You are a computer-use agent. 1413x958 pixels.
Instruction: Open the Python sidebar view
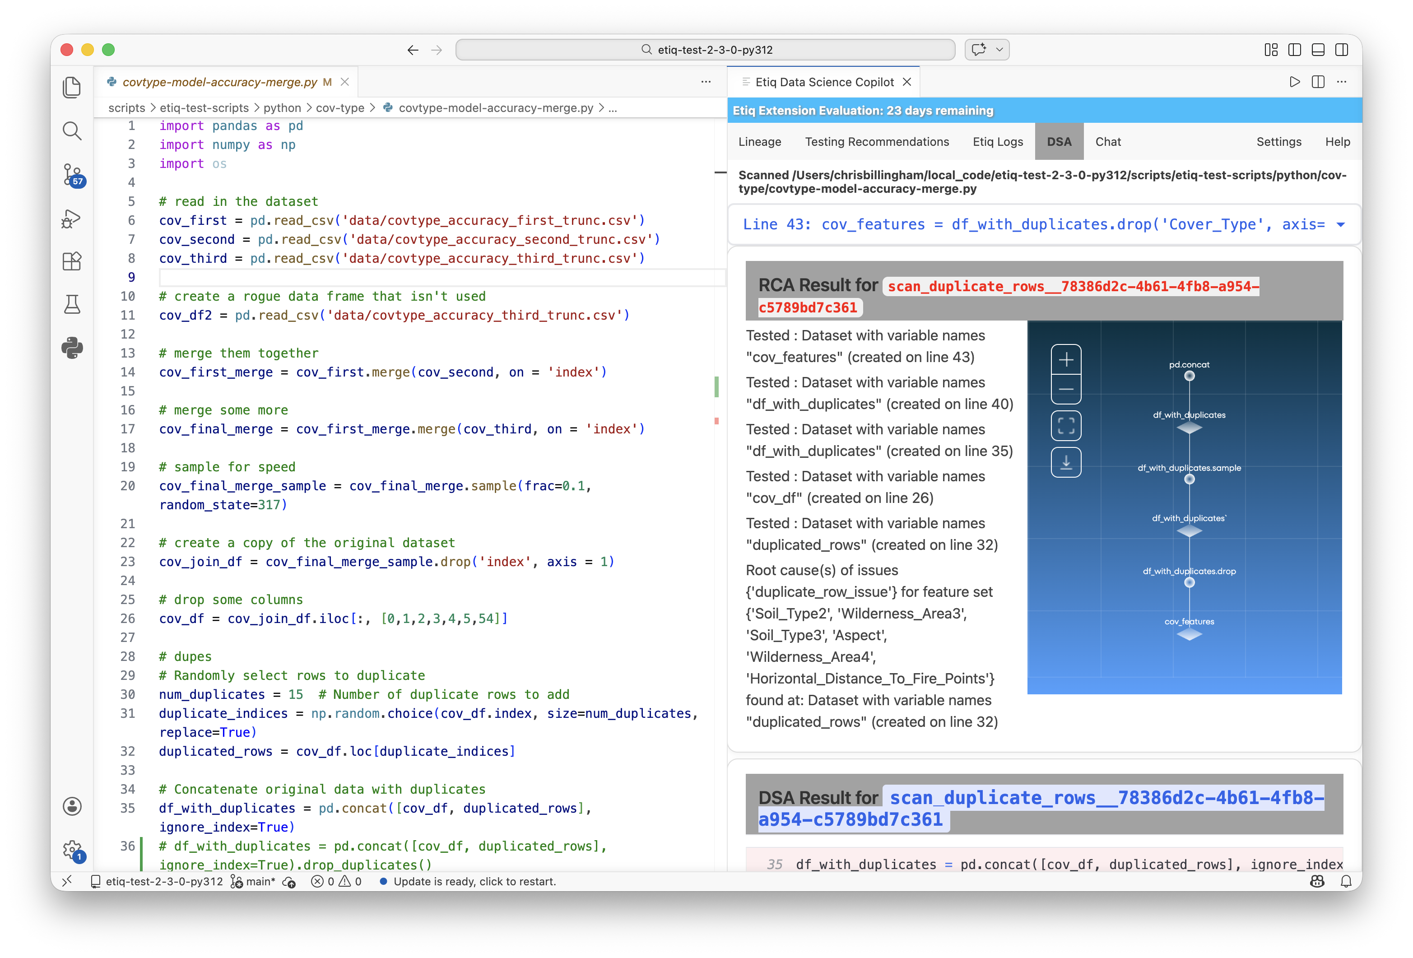tap(72, 348)
